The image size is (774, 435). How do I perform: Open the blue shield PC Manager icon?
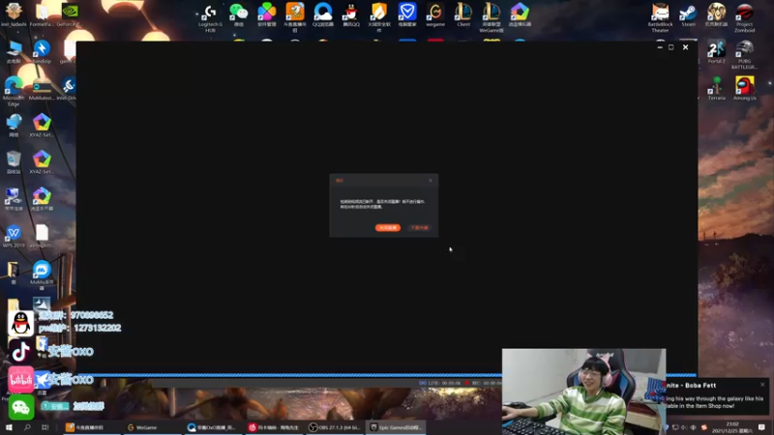(407, 14)
